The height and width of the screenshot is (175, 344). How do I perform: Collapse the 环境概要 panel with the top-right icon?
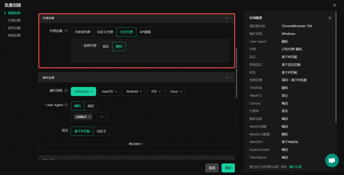click(330, 18)
